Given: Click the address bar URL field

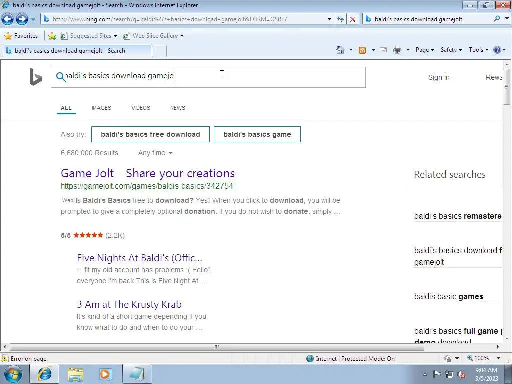Looking at the screenshot, I should 188,19.
